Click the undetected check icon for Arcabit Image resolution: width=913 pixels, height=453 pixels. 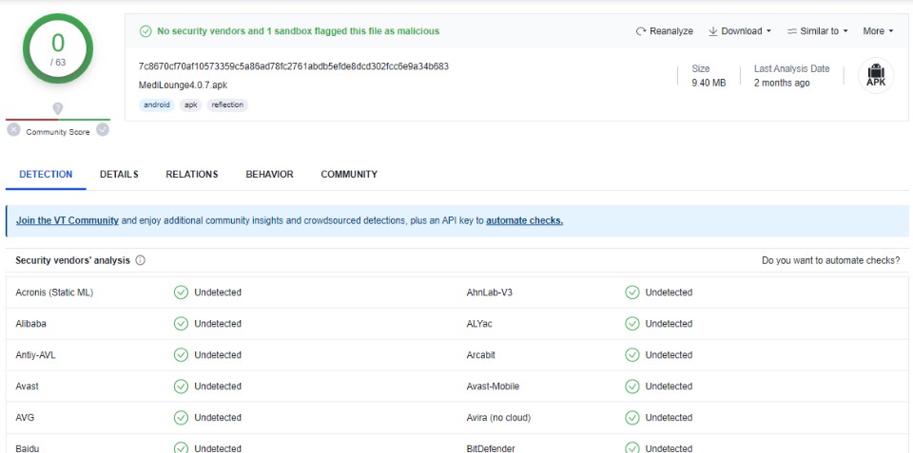(632, 355)
